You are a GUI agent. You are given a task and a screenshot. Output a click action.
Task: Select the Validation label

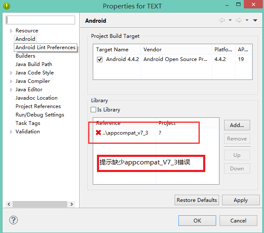click(28, 132)
